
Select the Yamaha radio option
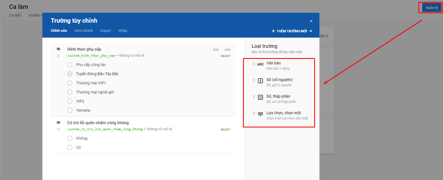click(70, 110)
